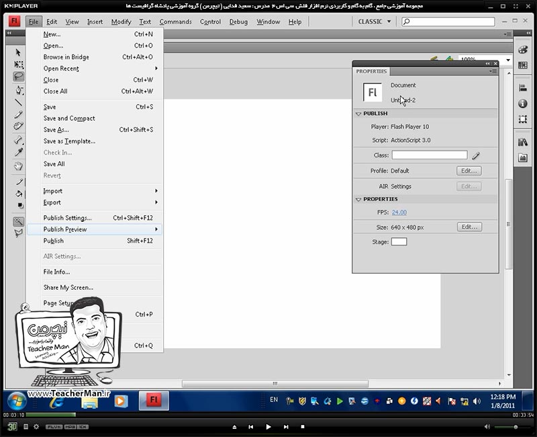Open the Swatches grid panel icon

coord(523,65)
